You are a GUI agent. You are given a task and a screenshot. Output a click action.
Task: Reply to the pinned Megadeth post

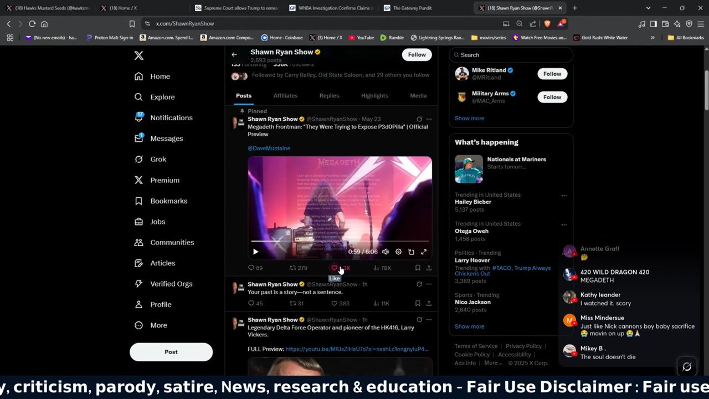[x=255, y=268]
